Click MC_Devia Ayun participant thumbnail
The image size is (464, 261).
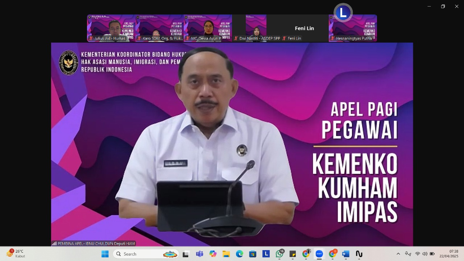click(208, 28)
